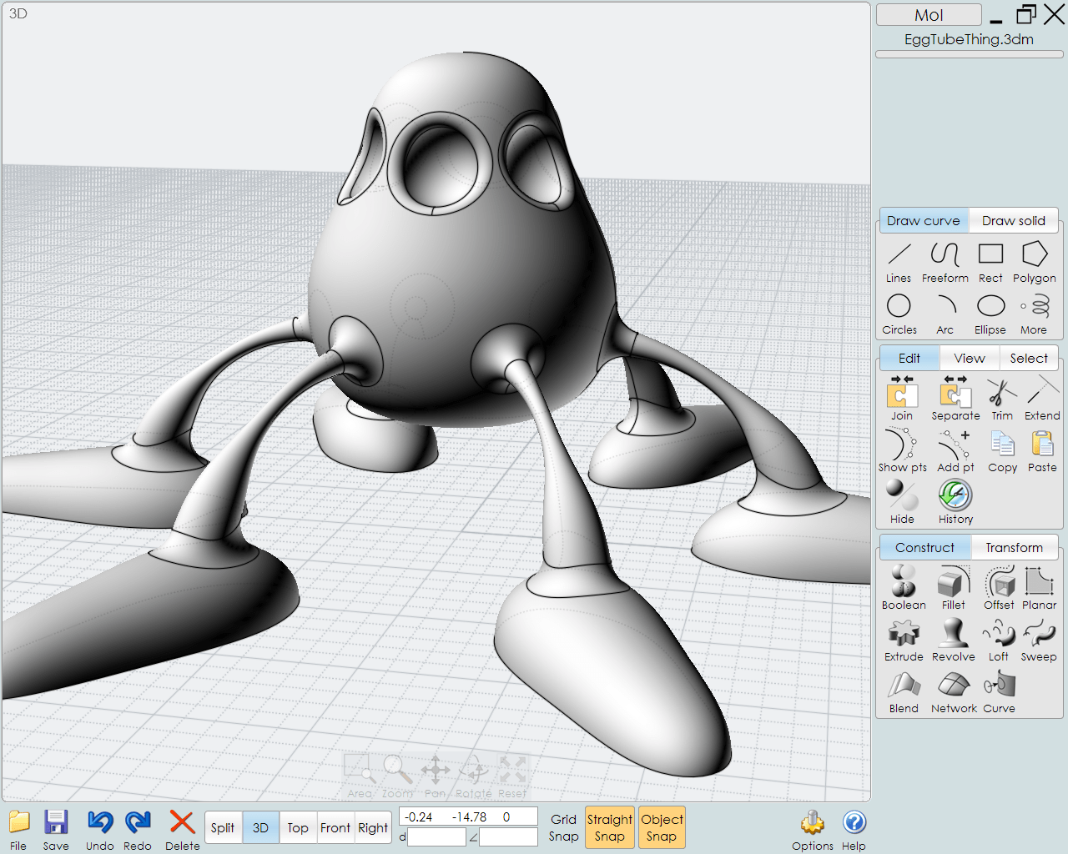Activate the Trim tool
The image size is (1068, 854).
click(1001, 398)
